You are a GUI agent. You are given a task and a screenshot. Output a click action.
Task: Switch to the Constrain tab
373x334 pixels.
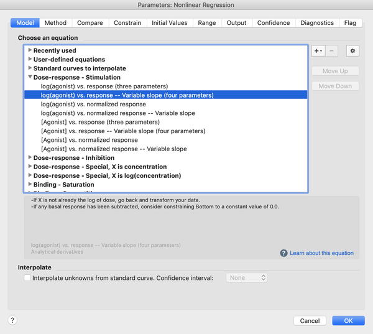[x=127, y=23]
